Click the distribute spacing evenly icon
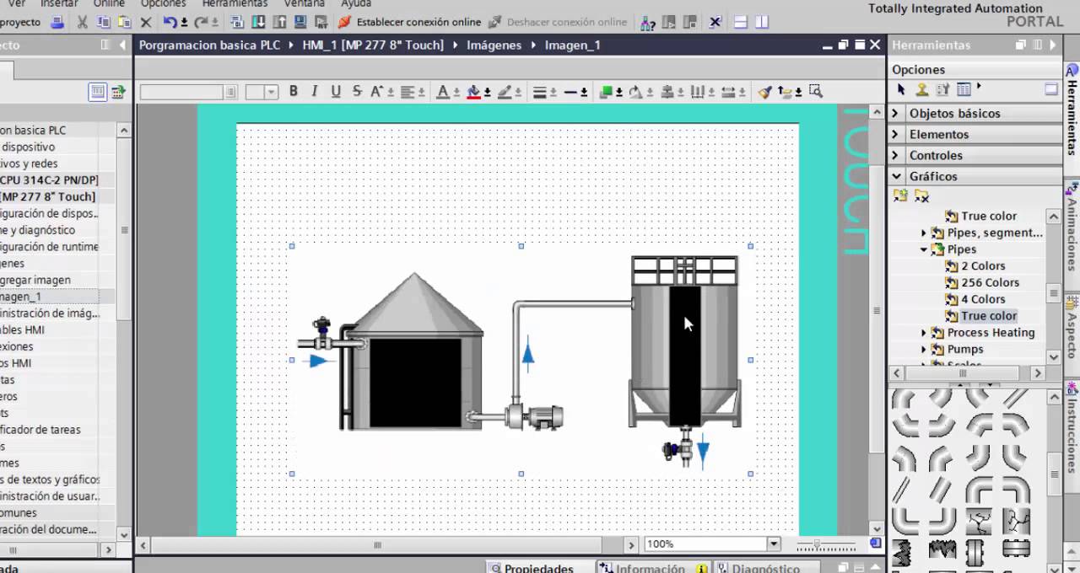This screenshot has width=1080, height=573. coord(697,92)
